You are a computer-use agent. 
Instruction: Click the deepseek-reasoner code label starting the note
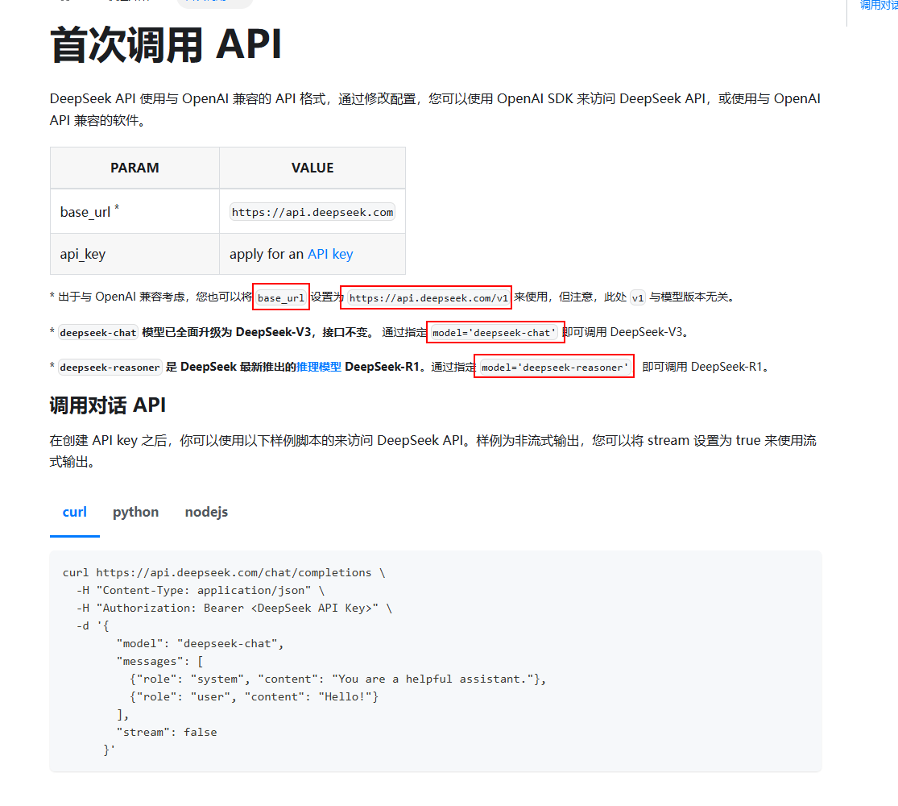pyautogui.click(x=110, y=367)
